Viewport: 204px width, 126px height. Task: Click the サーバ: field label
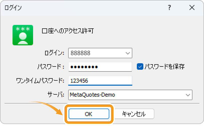(x=56, y=95)
